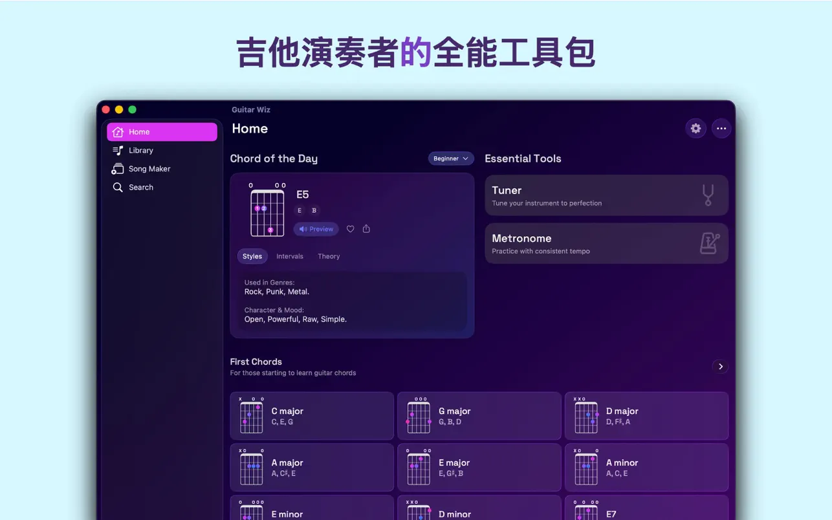Click 'Rock, Punk, Metal.' genres text
This screenshot has height=520, width=832.
tap(277, 292)
